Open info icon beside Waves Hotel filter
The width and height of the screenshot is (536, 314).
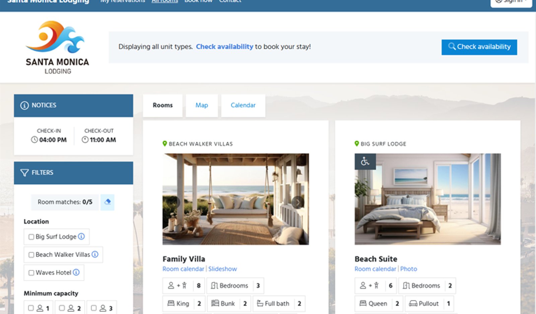coord(76,272)
